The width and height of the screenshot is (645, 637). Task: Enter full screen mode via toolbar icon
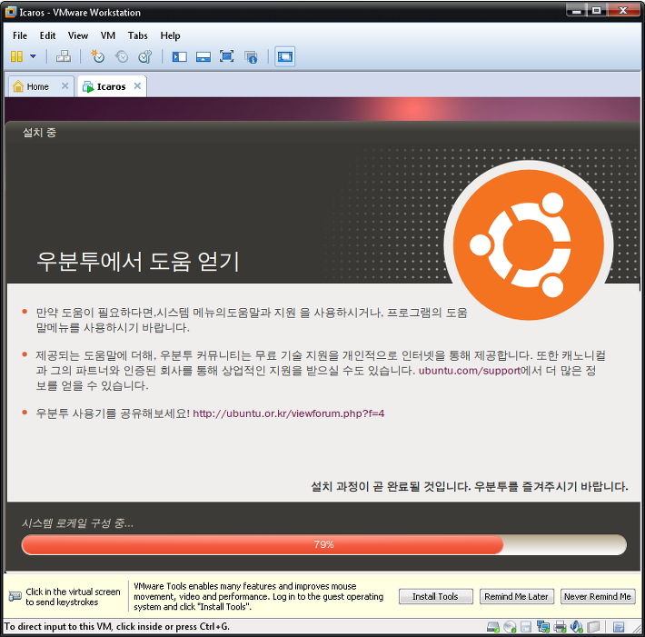click(226, 56)
